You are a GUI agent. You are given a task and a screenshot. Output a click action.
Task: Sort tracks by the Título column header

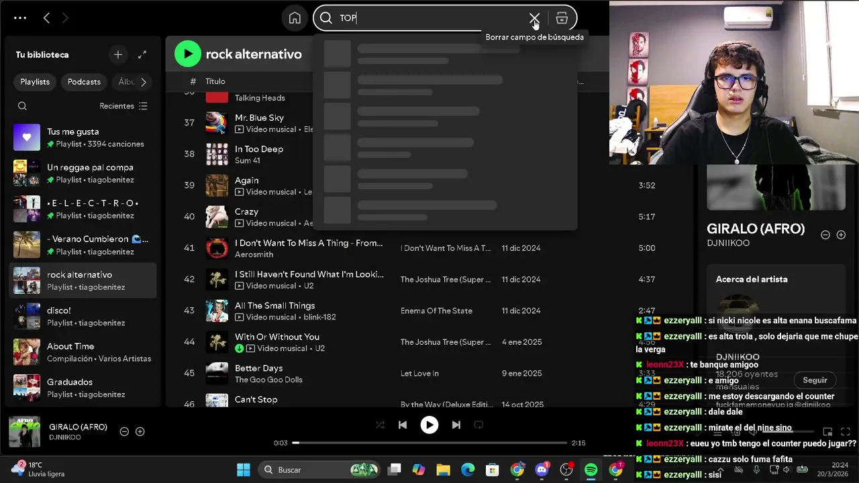215,81
